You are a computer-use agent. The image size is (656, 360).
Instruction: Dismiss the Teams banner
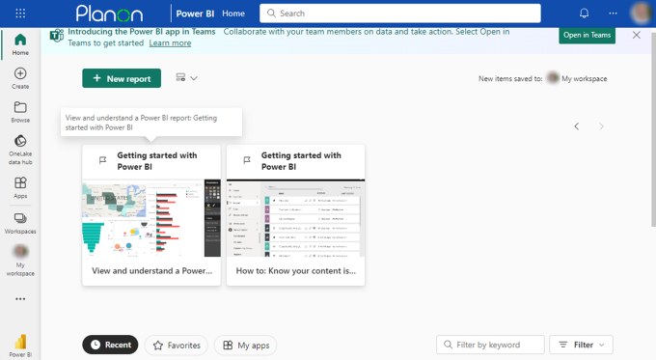[637, 35]
